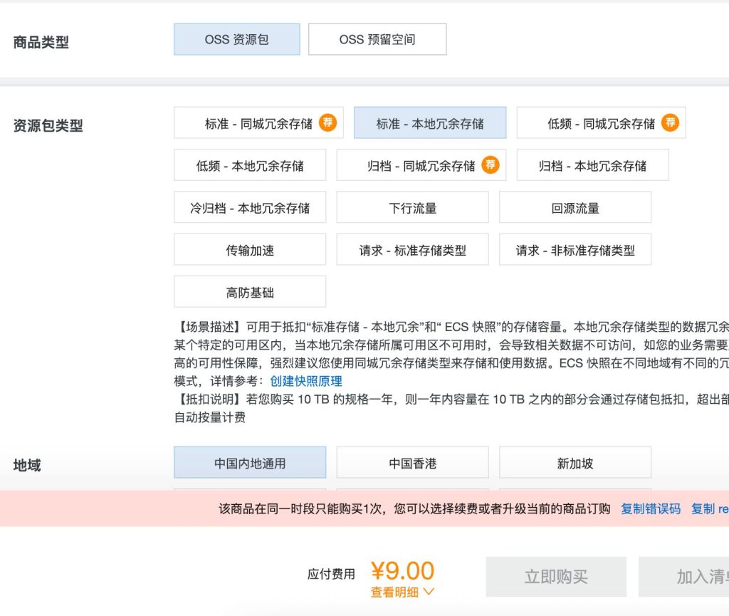Viewport: 729px width, 616px height.
Task: Click the 荐 badge on 归档 - 同城冗余存储
Action: pos(490,165)
